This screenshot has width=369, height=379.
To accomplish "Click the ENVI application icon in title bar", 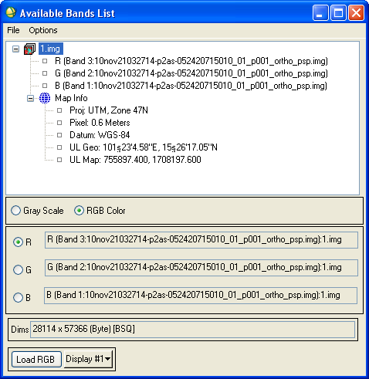I will pos(11,12).
